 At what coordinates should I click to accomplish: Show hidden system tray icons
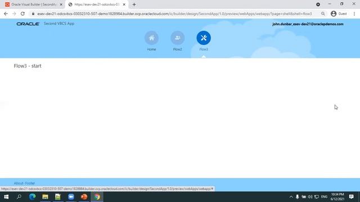(x=291, y=197)
